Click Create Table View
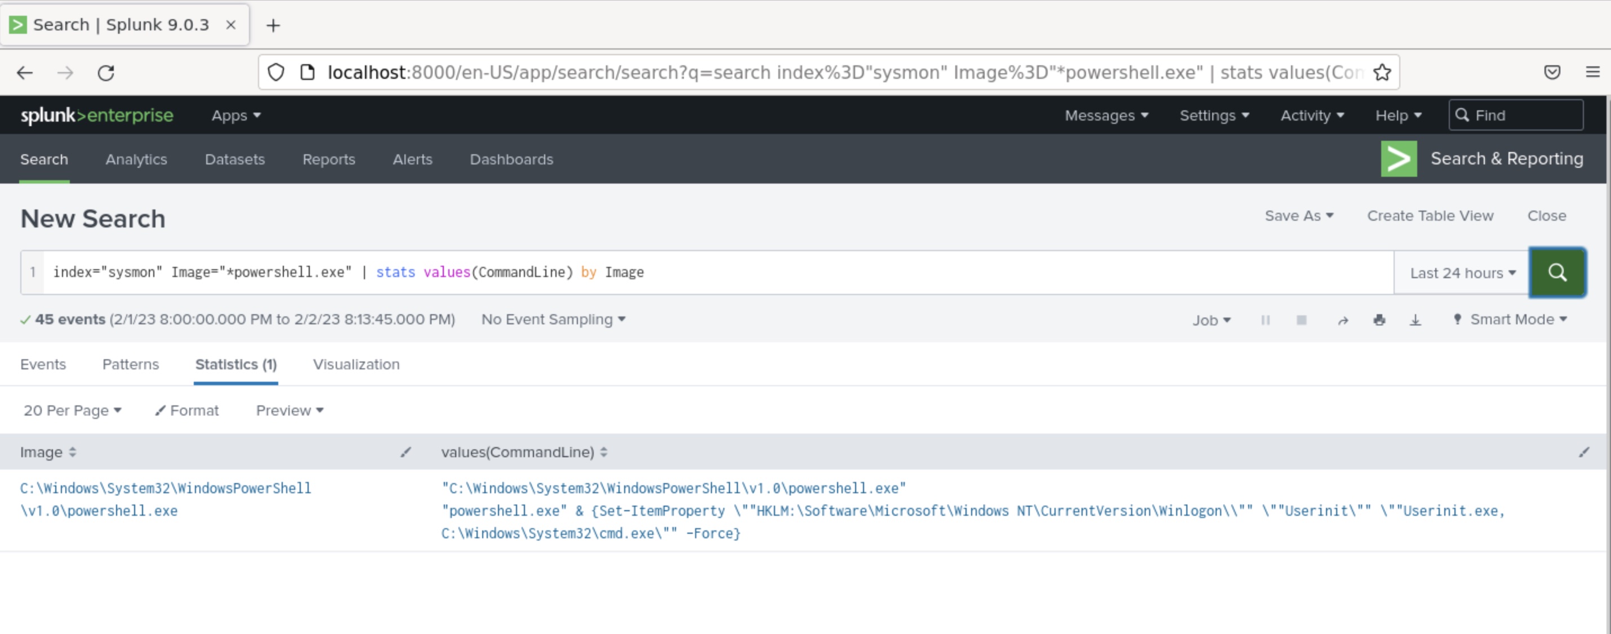Image resolution: width=1611 pixels, height=634 pixels. point(1430,216)
